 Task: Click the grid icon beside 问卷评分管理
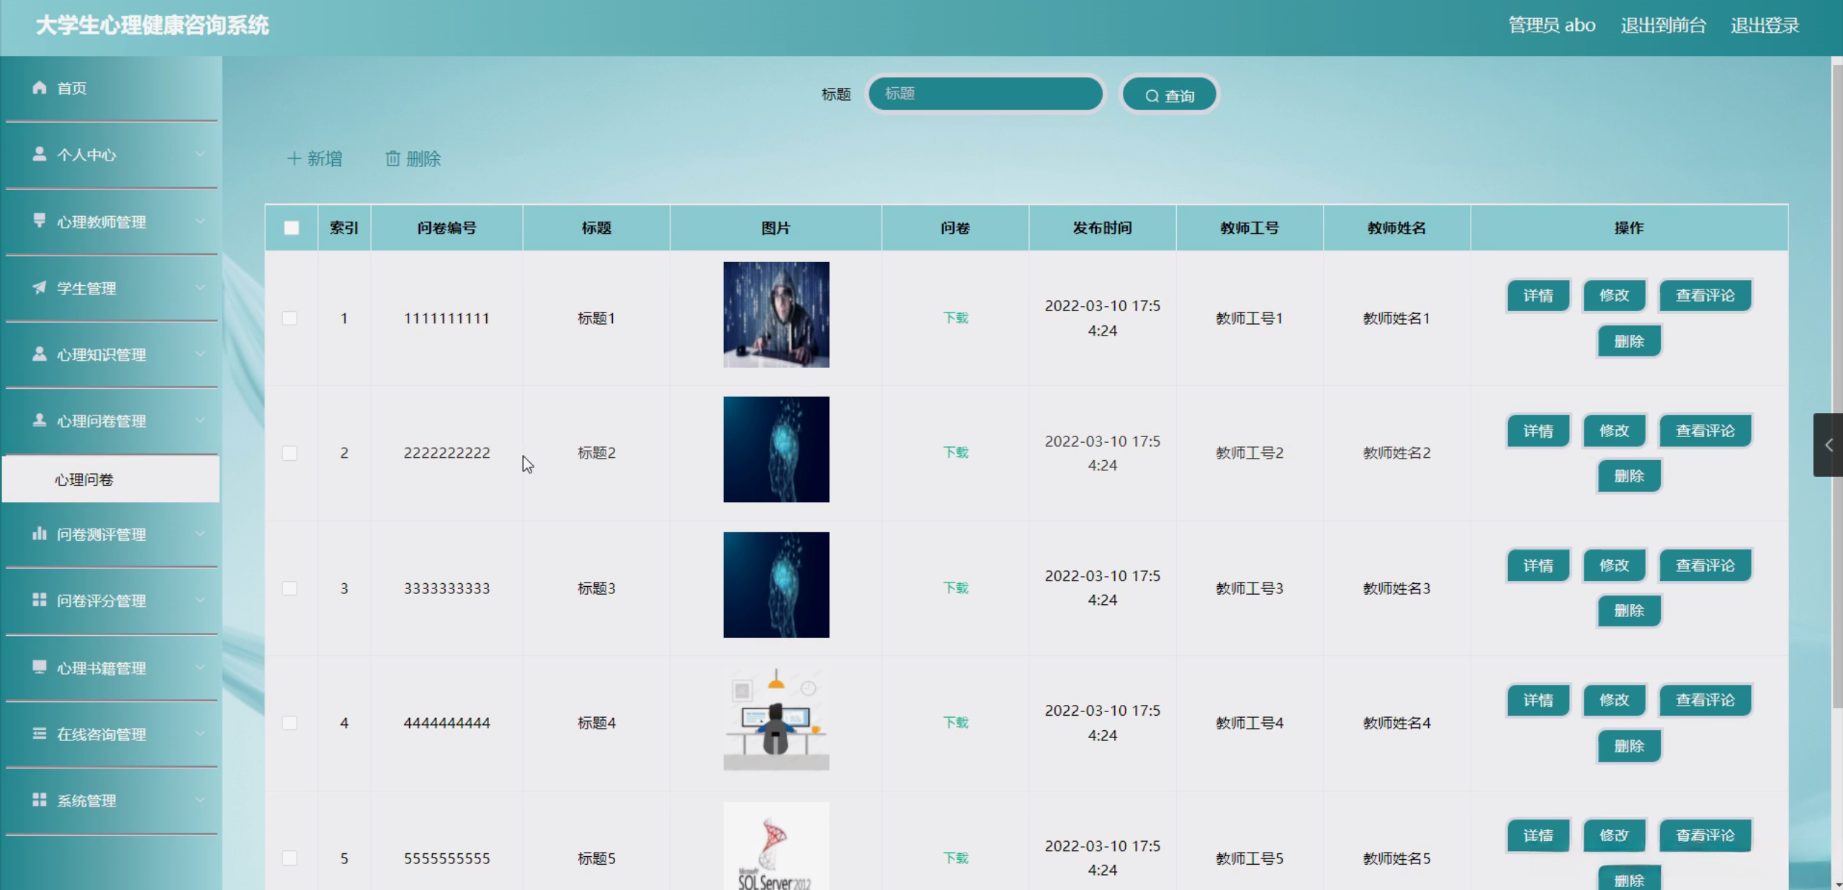(40, 600)
